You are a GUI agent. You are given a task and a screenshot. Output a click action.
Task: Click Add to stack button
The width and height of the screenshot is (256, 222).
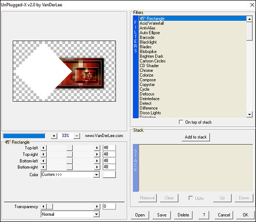click(x=196, y=137)
